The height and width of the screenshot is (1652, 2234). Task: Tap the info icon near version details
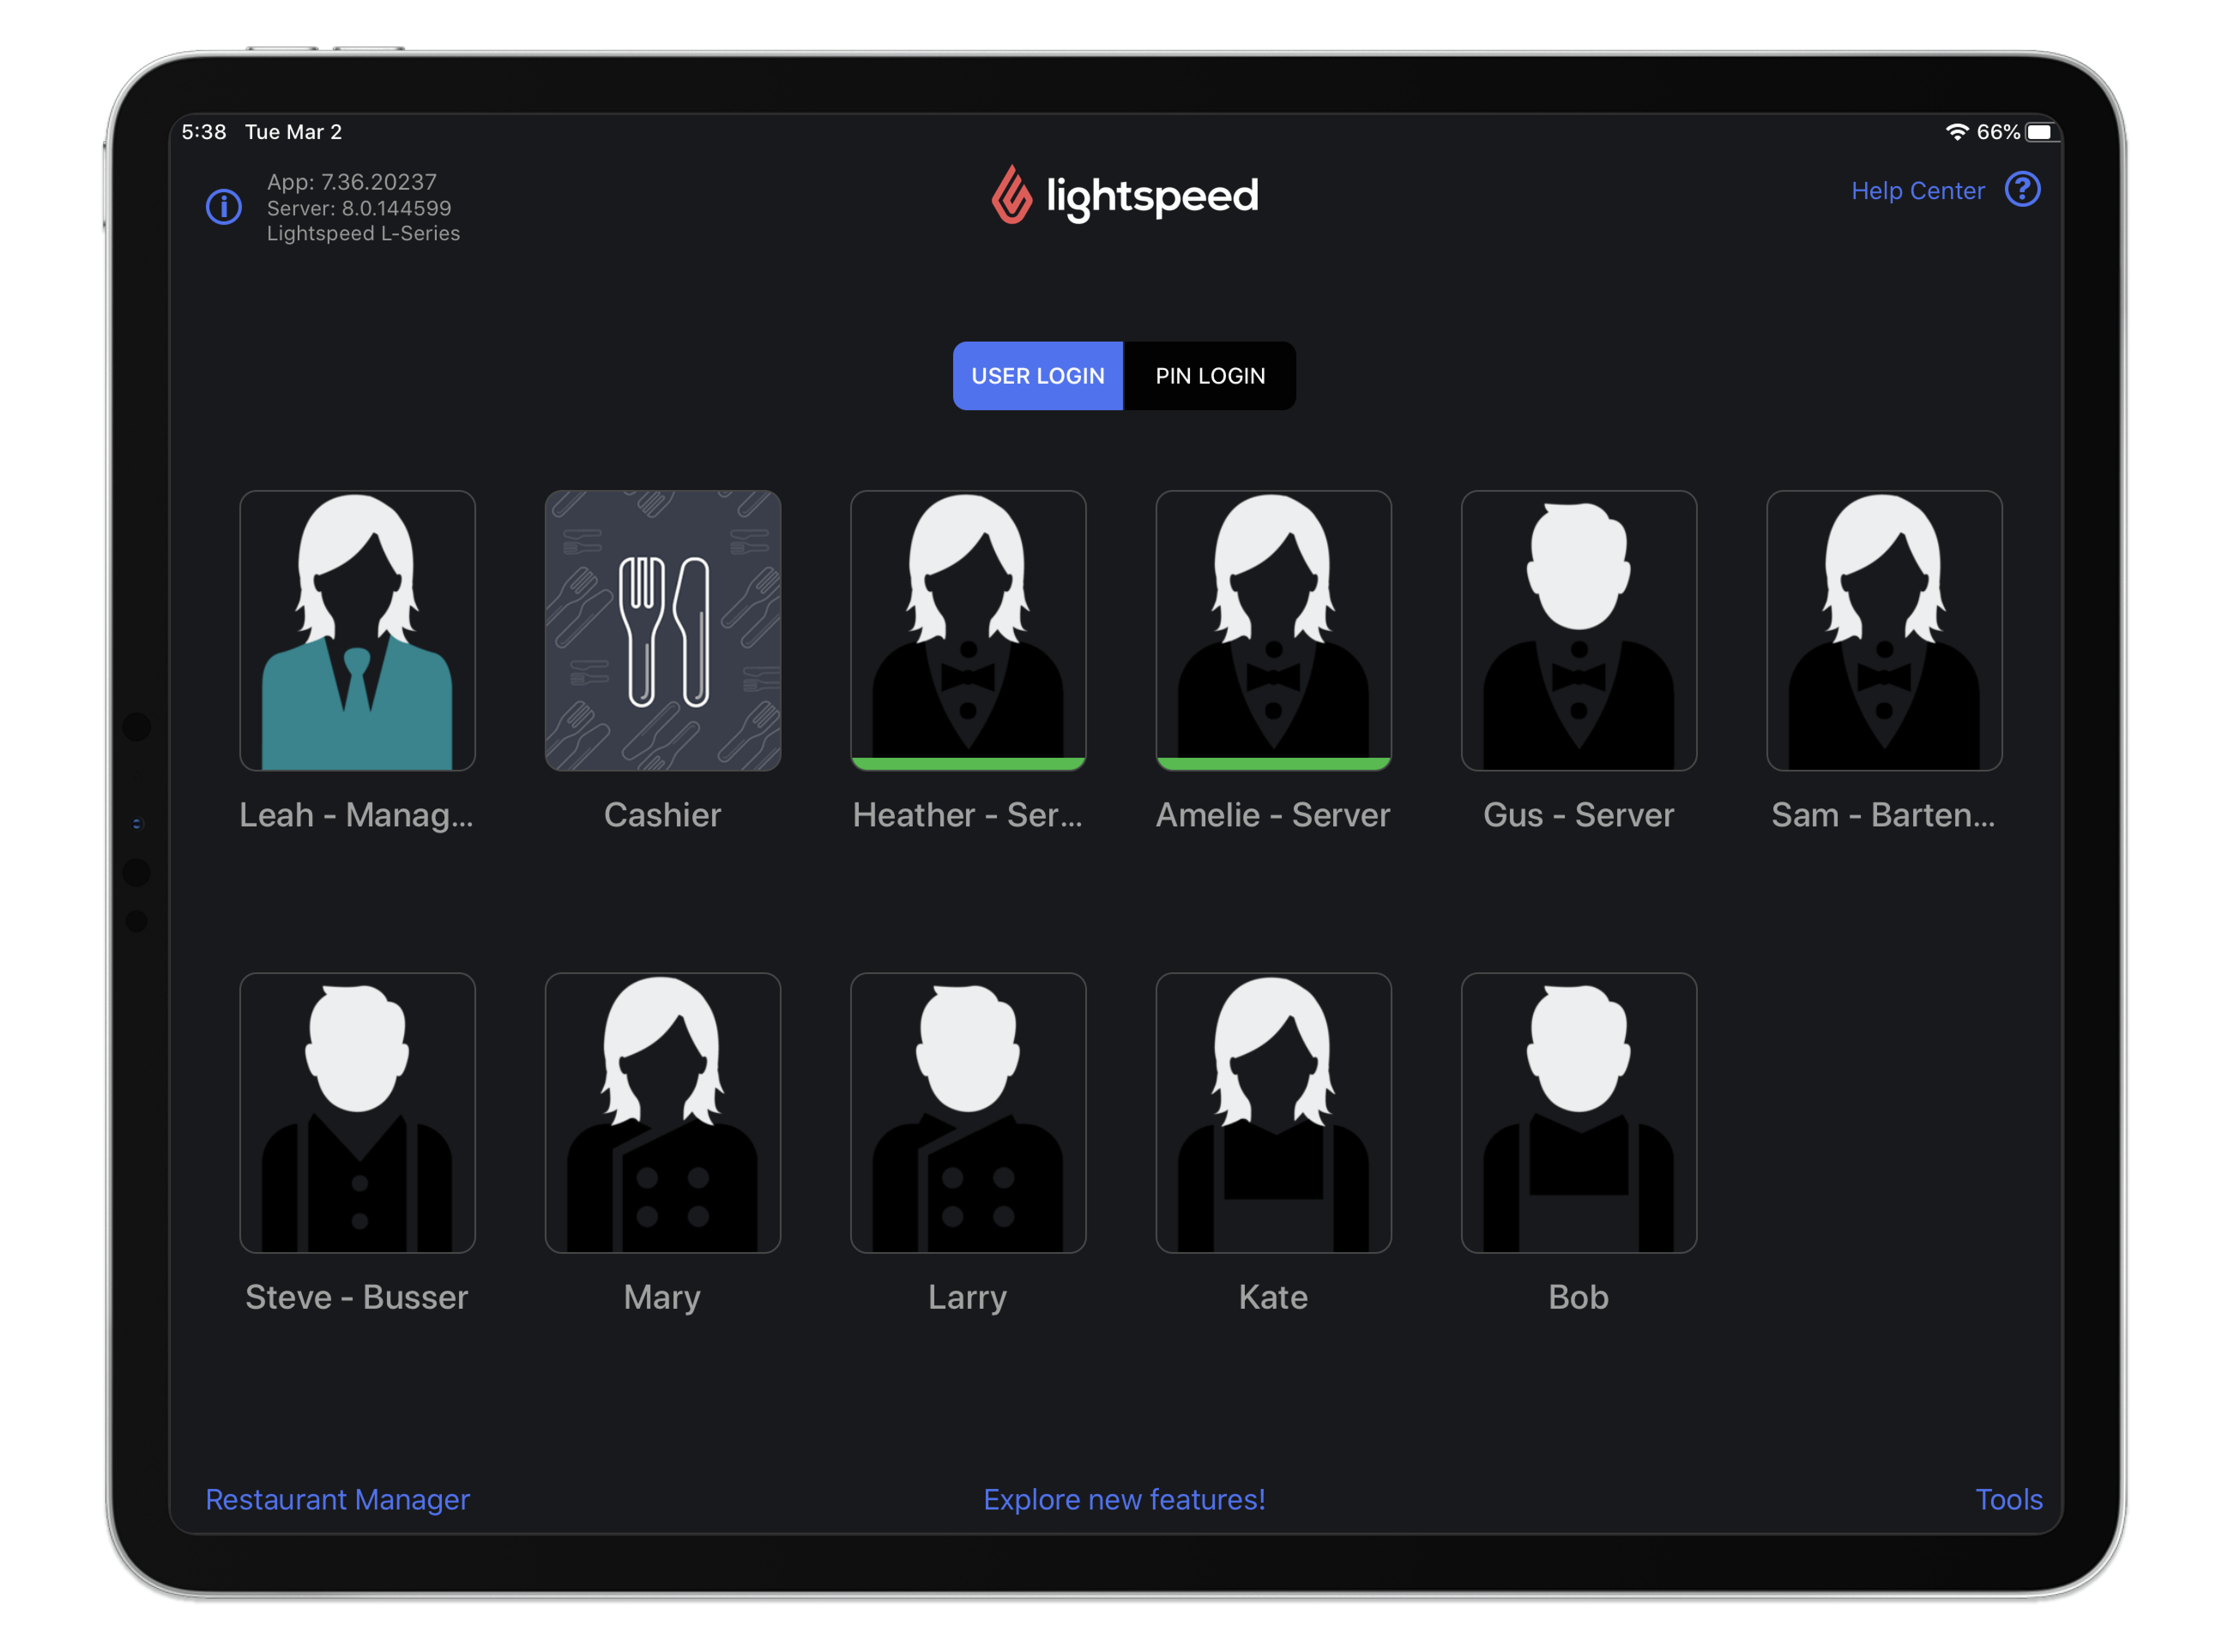click(x=224, y=207)
